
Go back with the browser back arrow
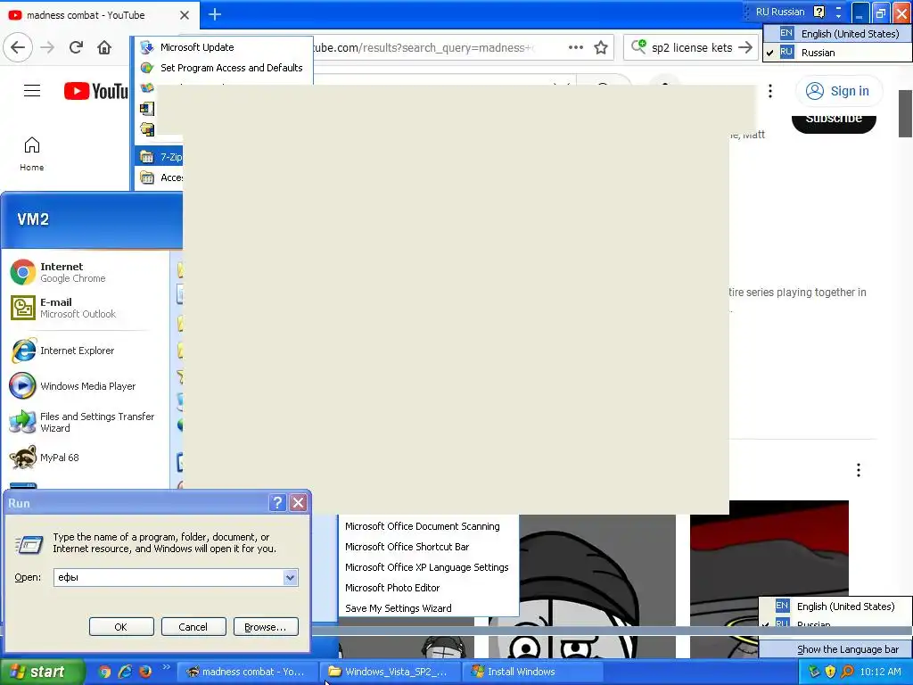click(x=18, y=47)
